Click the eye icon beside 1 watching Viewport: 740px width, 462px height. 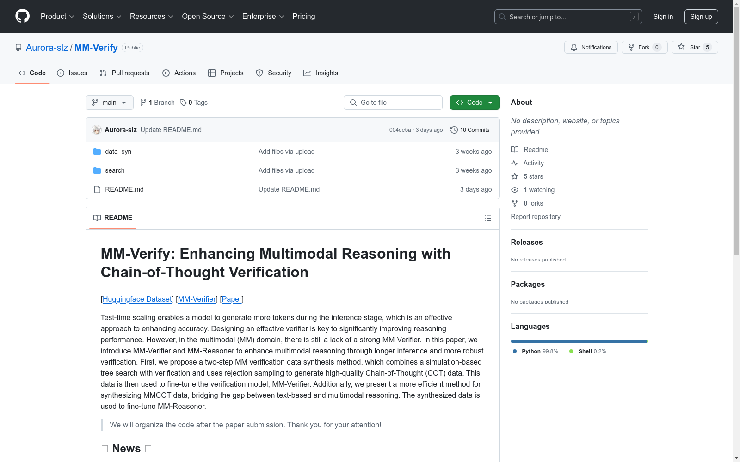515,190
